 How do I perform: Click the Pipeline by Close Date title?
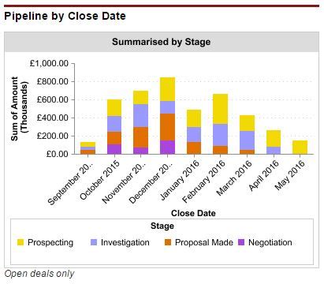pos(65,17)
